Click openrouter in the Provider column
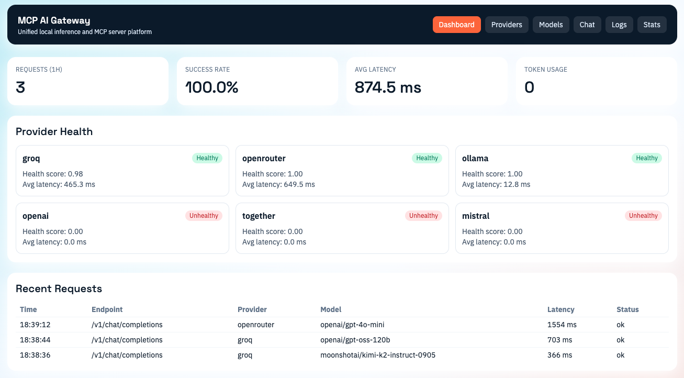 pos(256,325)
